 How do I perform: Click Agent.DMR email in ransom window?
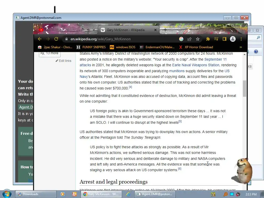pyautogui.click(x=26, y=107)
